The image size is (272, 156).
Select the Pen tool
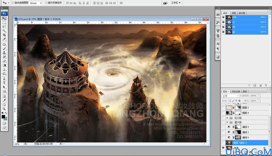point(4,79)
